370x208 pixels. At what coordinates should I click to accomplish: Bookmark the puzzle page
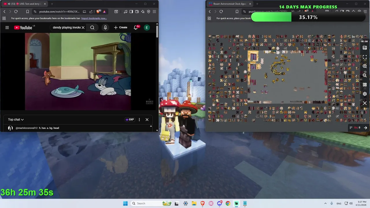[237, 12]
